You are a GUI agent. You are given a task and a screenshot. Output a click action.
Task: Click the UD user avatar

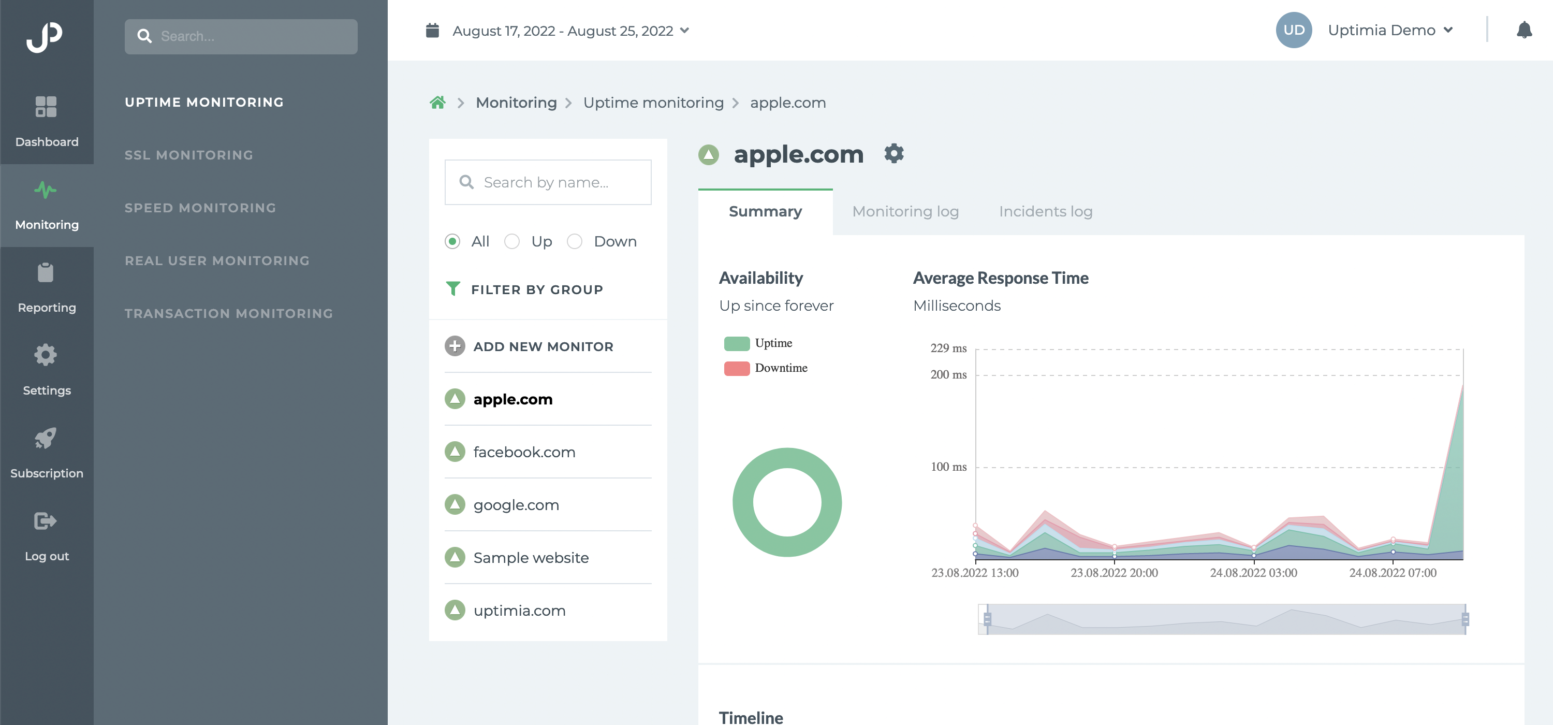pyautogui.click(x=1294, y=30)
